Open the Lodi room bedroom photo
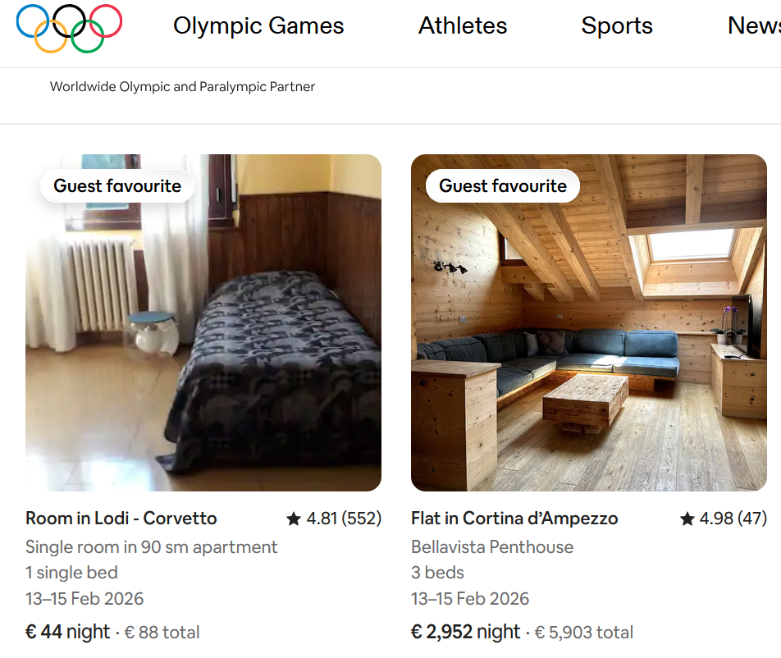This screenshot has height=658, width=781. click(203, 345)
